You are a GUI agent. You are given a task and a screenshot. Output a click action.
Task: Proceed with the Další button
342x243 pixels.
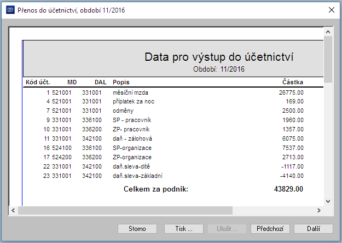(x=314, y=229)
